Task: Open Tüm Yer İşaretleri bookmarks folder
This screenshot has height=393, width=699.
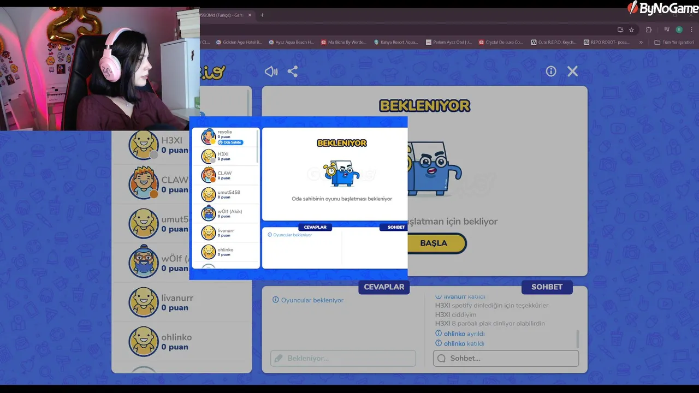Action: (x=674, y=42)
